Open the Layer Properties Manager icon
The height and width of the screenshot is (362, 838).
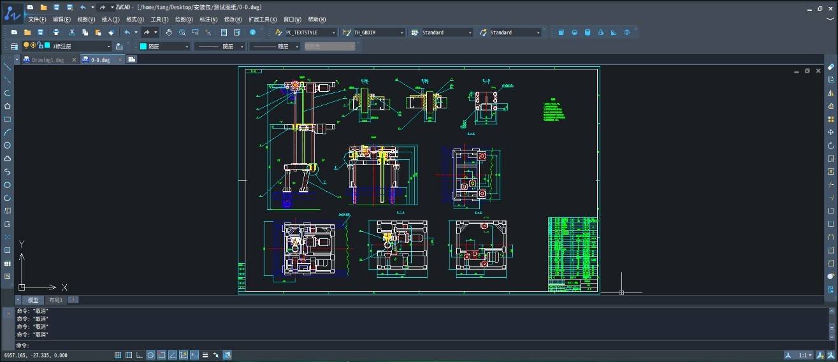14,46
